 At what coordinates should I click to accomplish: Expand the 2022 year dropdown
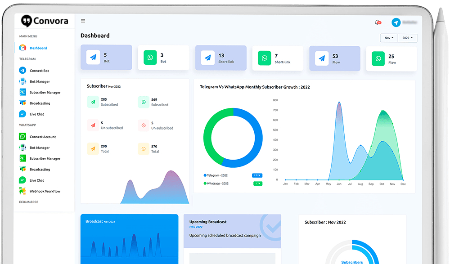[407, 38]
